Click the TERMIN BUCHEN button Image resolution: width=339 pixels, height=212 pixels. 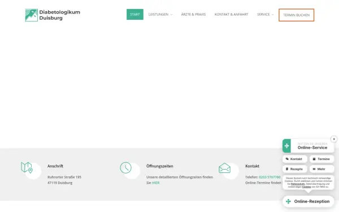point(297,15)
